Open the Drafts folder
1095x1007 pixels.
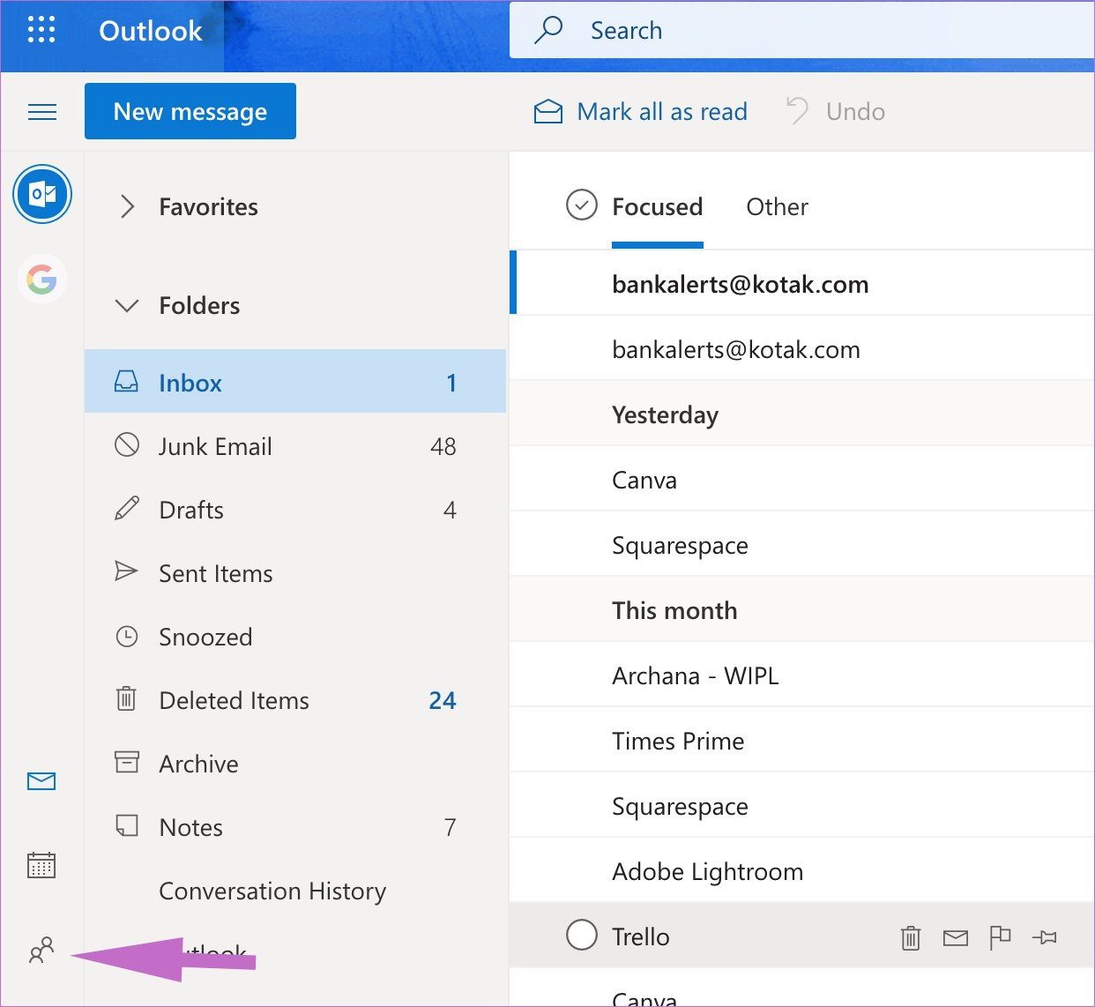tap(295, 510)
